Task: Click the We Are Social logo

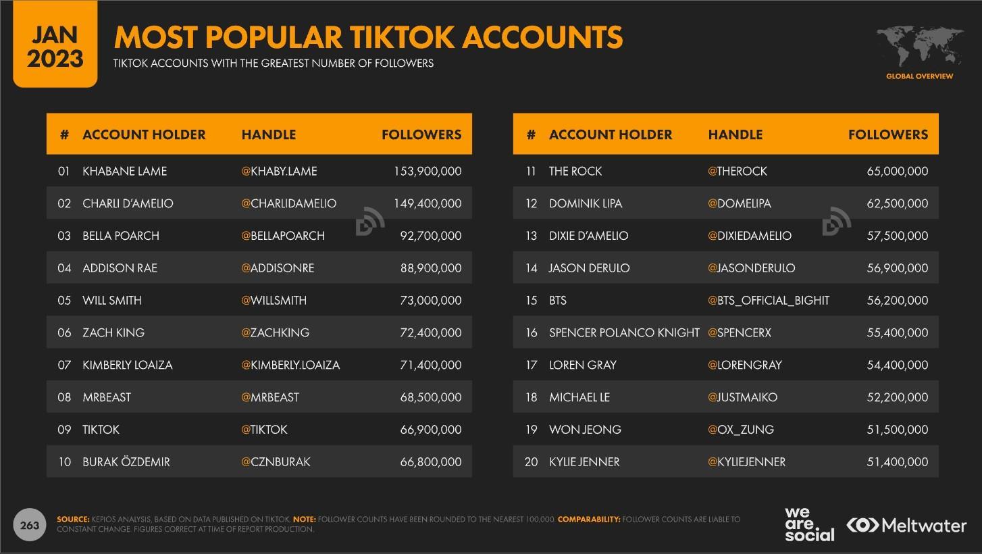Action: [x=809, y=525]
